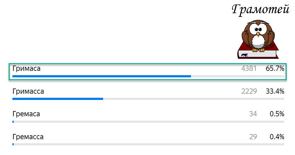Click the Грамотей title text

(261, 10)
